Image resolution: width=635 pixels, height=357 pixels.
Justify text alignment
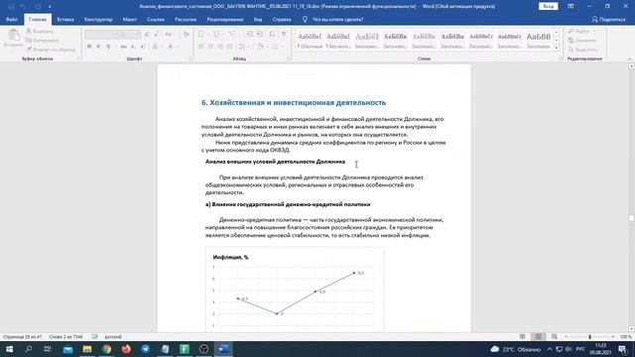click(x=230, y=47)
